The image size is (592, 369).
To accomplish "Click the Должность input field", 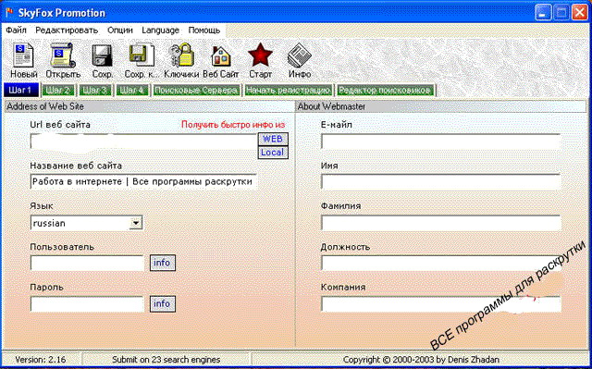I will click(440, 263).
